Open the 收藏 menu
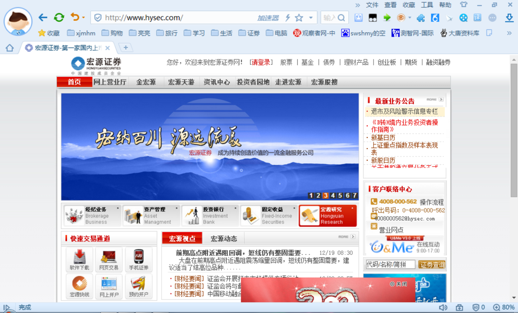This screenshot has height=313, width=518. tap(409, 5)
